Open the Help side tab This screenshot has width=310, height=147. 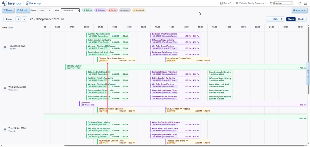coord(308,73)
